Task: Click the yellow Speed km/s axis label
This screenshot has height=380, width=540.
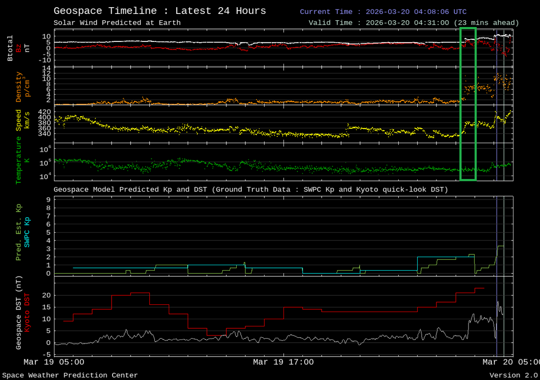Action: [x=22, y=121]
